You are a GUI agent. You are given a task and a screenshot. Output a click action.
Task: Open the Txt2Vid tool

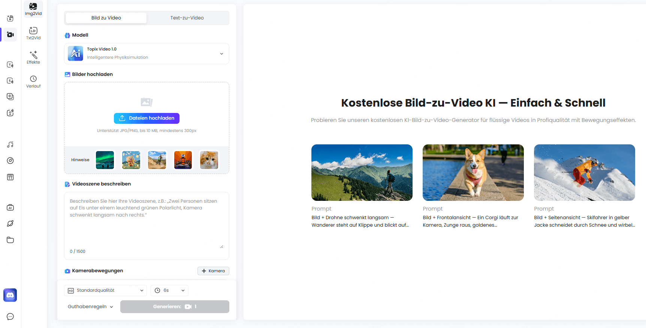tap(33, 33)
